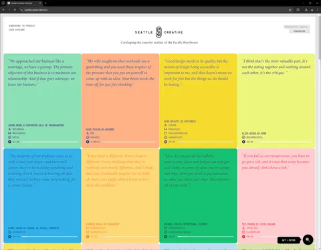Open the round search button
Viewport: 321px width, 250px height.
pos(308,240)
